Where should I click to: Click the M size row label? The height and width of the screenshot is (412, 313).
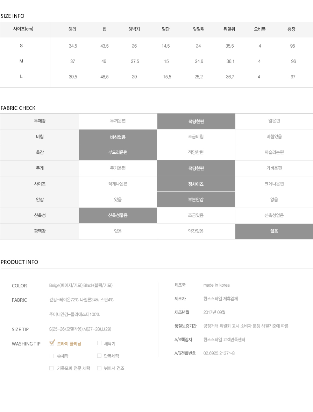21,61
